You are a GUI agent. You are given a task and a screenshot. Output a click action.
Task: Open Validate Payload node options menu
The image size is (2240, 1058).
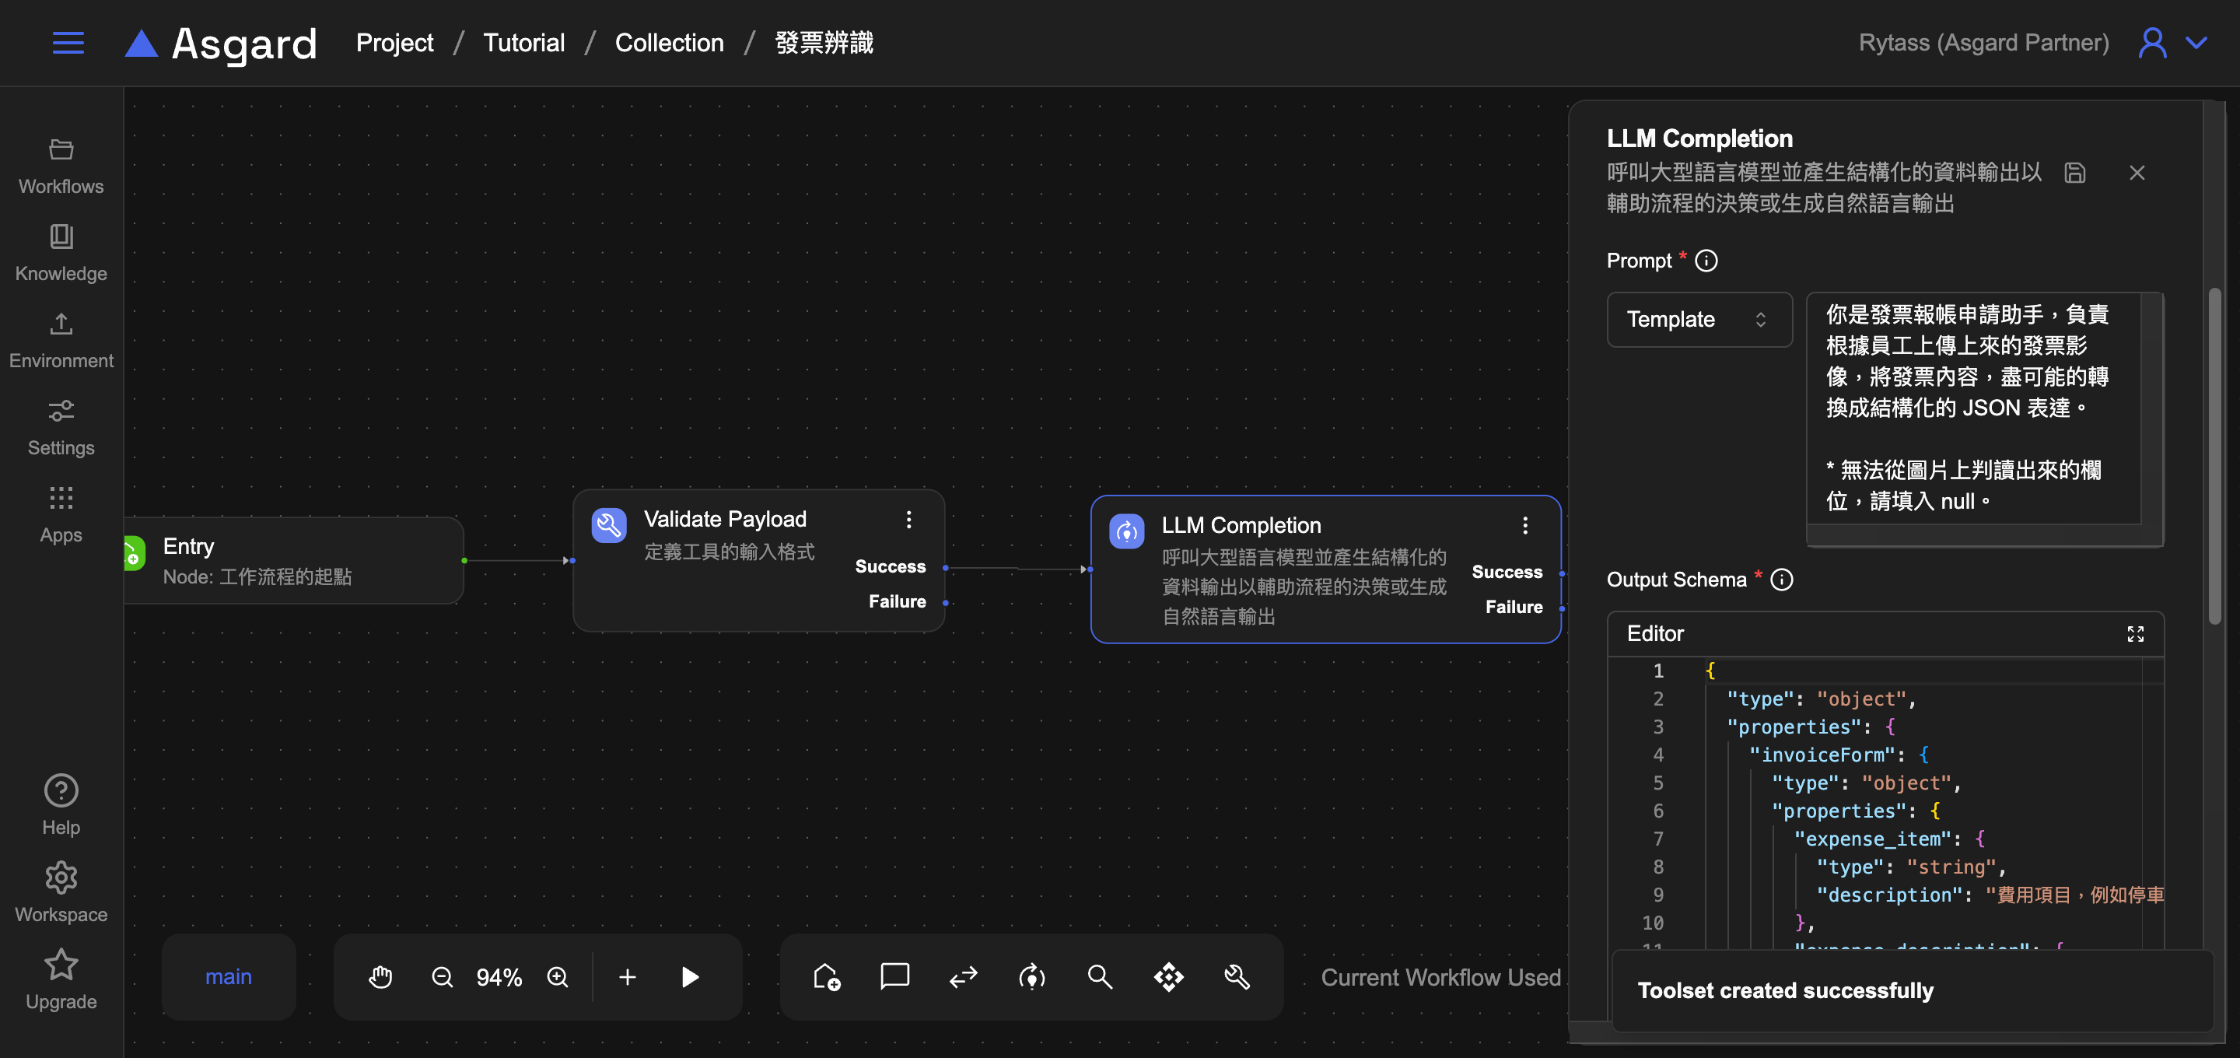tap(908, 520)
